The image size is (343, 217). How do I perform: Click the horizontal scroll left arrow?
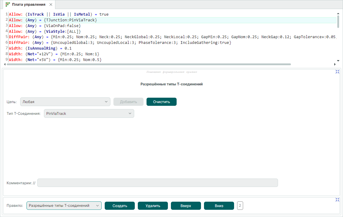[5, 64]
